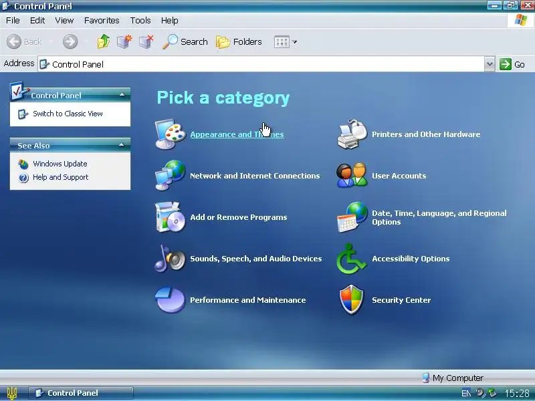
Task: Open the User Accounts link
Action: coord(399,176)
